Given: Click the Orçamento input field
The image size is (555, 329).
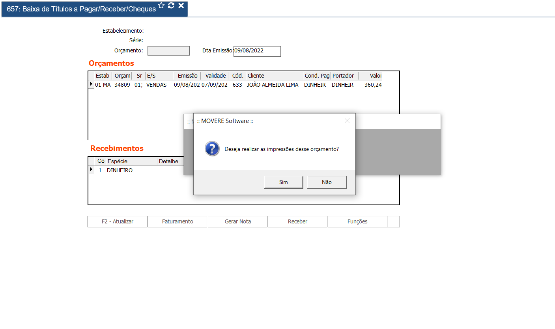Looking at the screenshot, I should pyautogui.click(x=168, y=51).
